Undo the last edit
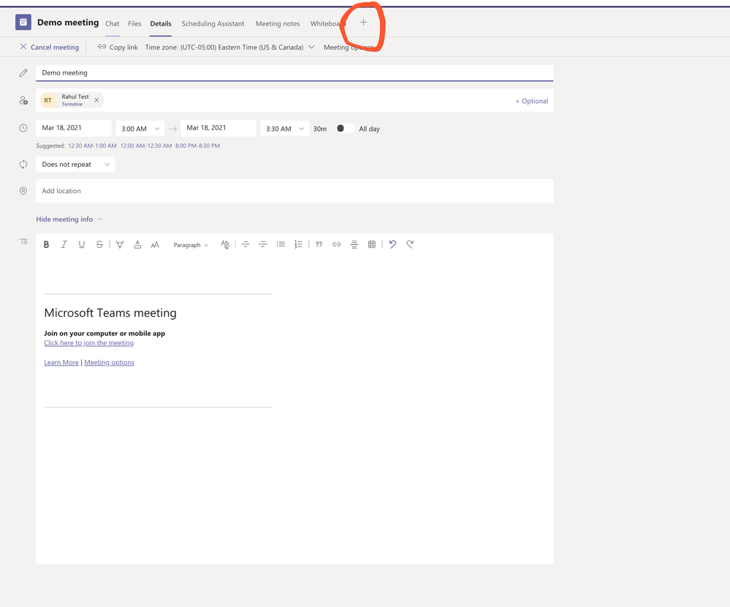 click(392, 244)
